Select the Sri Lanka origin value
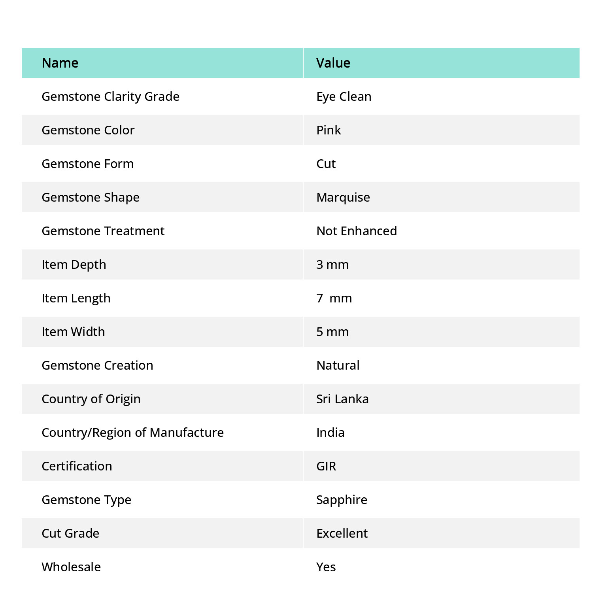 [342, 399]
